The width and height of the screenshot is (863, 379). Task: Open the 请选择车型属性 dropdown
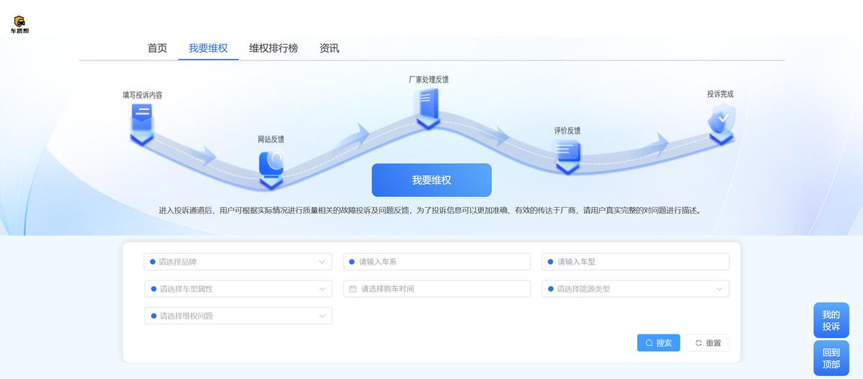pos(238,289)
